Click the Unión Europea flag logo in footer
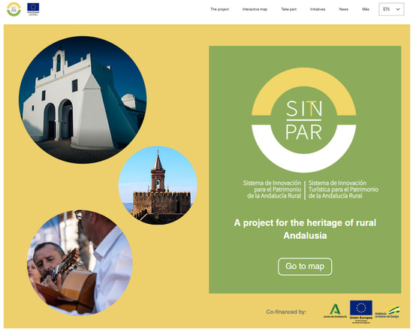 (x=361, y=310)
